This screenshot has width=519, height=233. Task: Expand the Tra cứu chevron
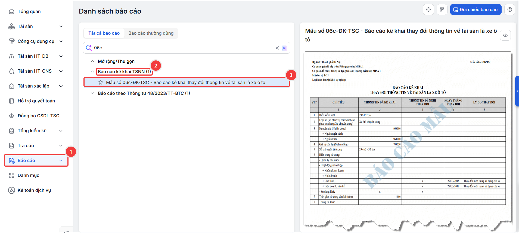coord(61,145)
